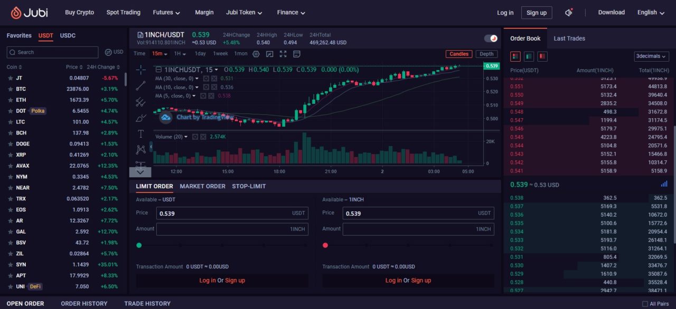The height and width of the screenshot is (309, 676).
Task: Remove the Volume indicator
Action: [203, 137]
